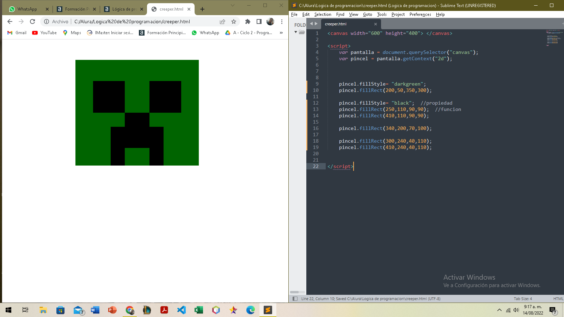The width and height of the screenshot is (564, 317).
Task: Open Microsoft Store from the taskbar
Action: coord(61,310)
